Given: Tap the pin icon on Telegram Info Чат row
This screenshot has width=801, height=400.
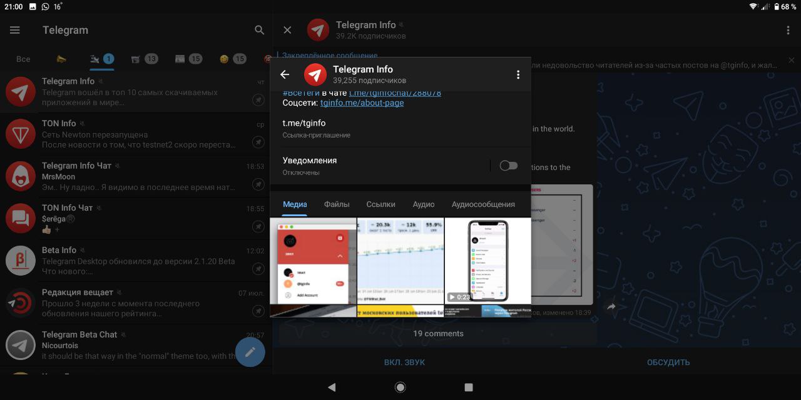Looking at the screenshot, I should (258, 184).
